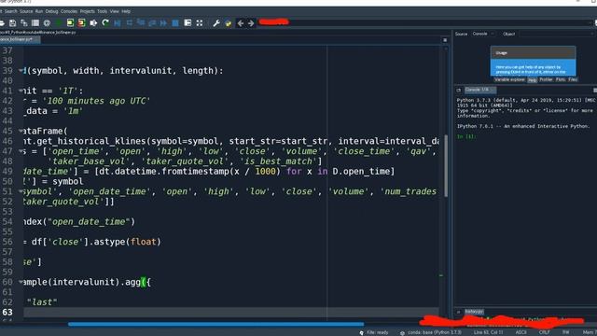Select the Console 1/A tab
Image resolution: width=597 pixels, height=336 pixels.
pos(479,90)
